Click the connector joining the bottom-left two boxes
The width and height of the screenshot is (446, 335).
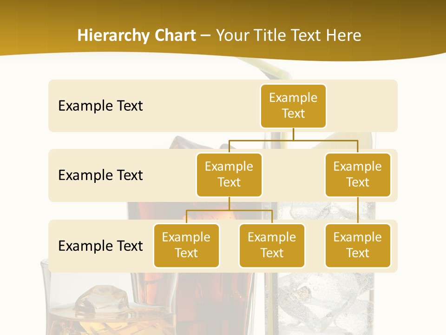pos(229,210)
